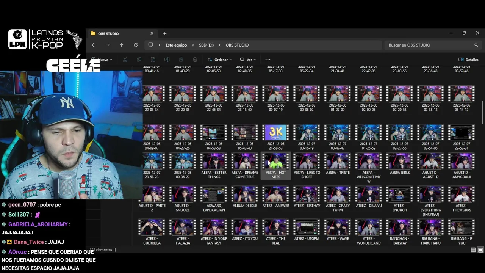Toggle the Detalles pane button

pos(468,60)
